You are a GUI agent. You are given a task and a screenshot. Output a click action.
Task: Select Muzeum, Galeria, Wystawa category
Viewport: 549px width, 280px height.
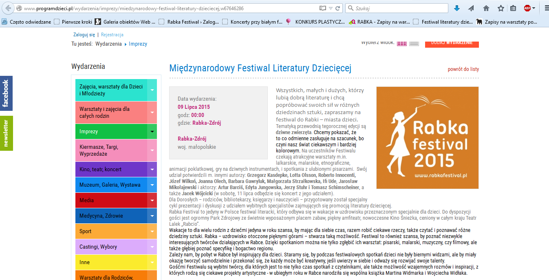[111, 185]
